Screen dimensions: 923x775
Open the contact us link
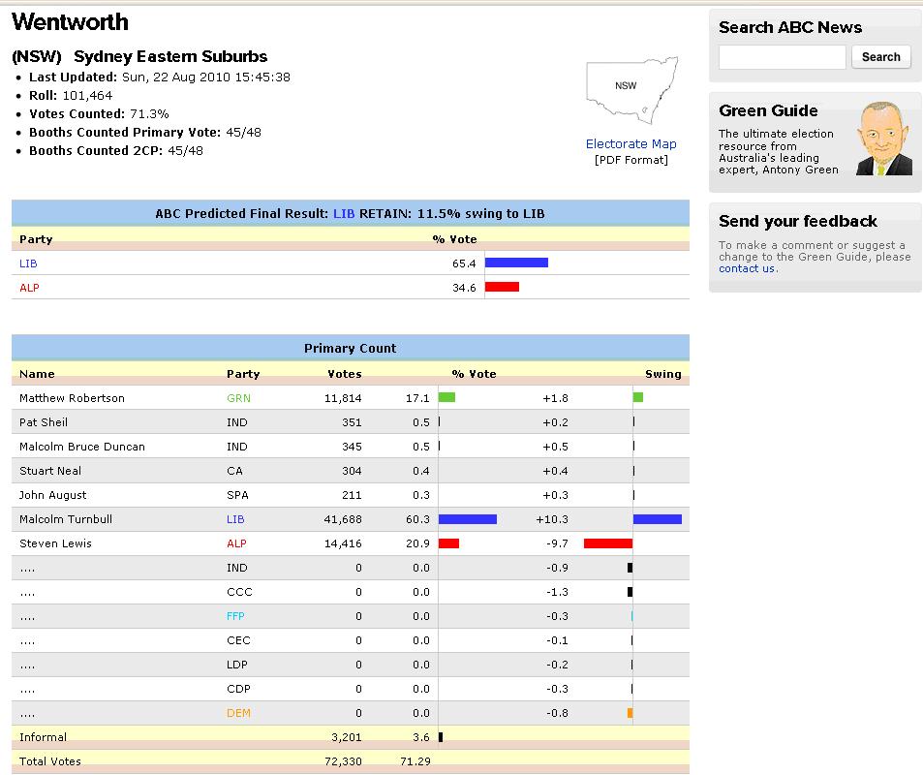click(746, 268)
